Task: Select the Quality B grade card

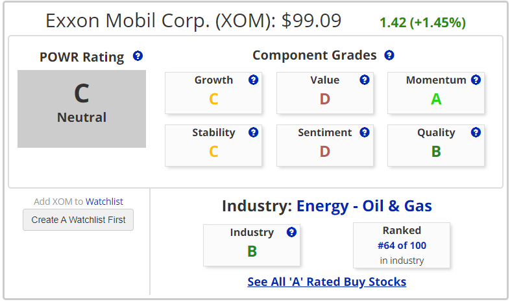Action: click(x=436, y=146)
